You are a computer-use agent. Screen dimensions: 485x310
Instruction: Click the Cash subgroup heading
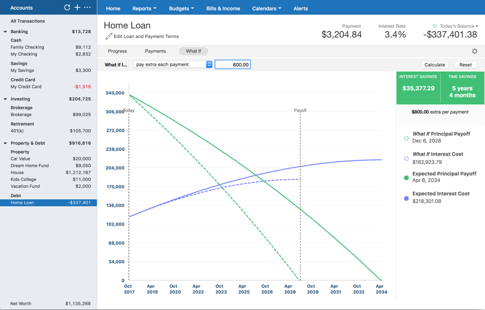tap(16, 40)
